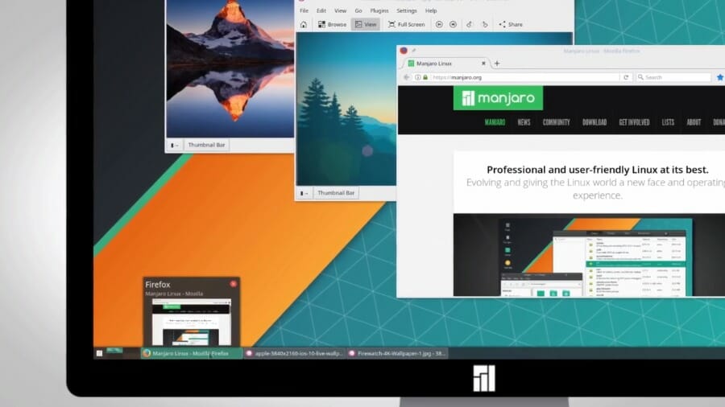725x407 pixels.
Task: Open the DOWNLOAD link on Manjaro site
Action: [594, 122]
